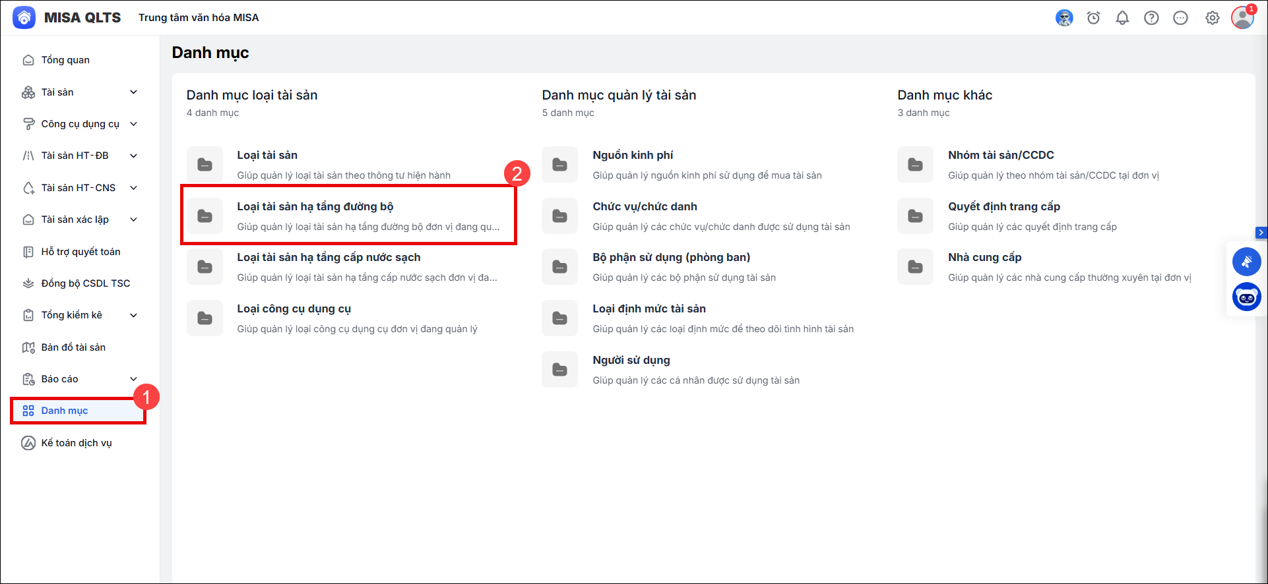Click the help question mark icon

point(1151,18)
